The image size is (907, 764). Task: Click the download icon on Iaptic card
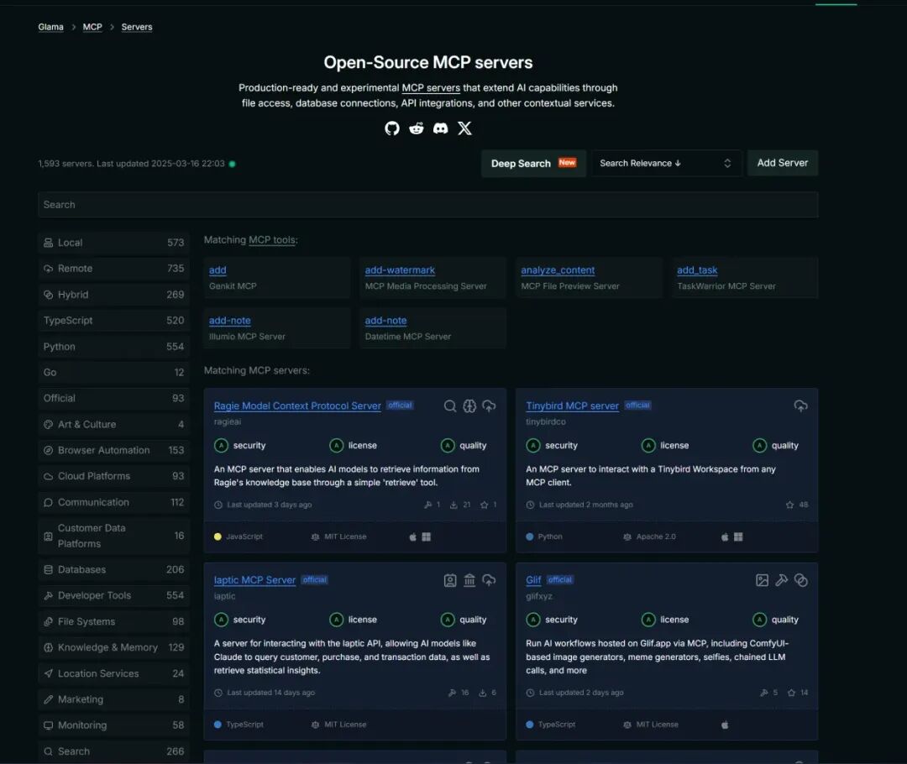482,693
